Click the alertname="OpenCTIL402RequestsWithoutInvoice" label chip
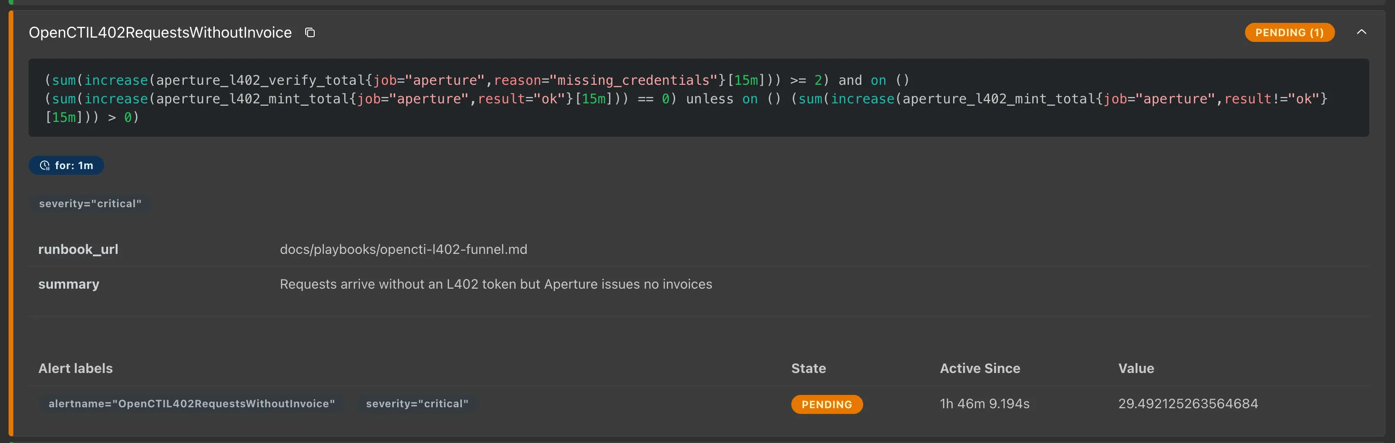1395x443 pixels. pos(192,403)
